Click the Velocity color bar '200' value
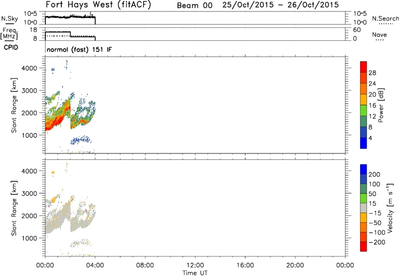The image size is (399, 276). (375, 174)
